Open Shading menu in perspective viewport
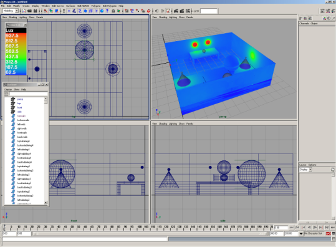 pyautogui.click(x=163, y=17)
